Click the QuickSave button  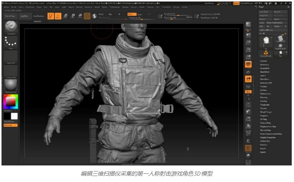point(209,3)
